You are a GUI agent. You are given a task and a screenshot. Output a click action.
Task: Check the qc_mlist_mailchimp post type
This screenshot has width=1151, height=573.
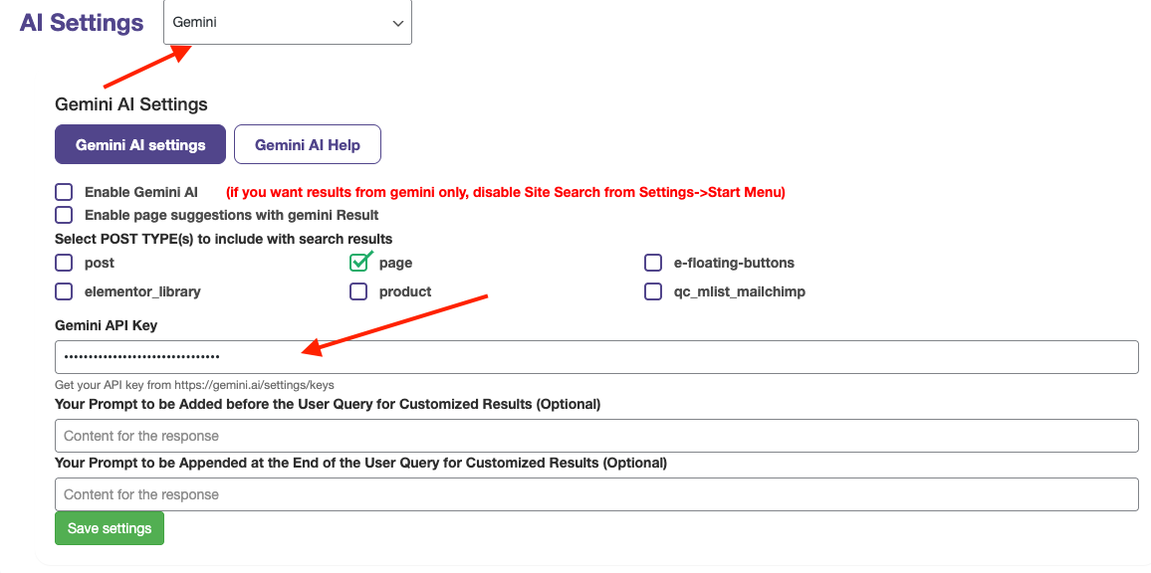pyautogui.click(x=653, y=292)
